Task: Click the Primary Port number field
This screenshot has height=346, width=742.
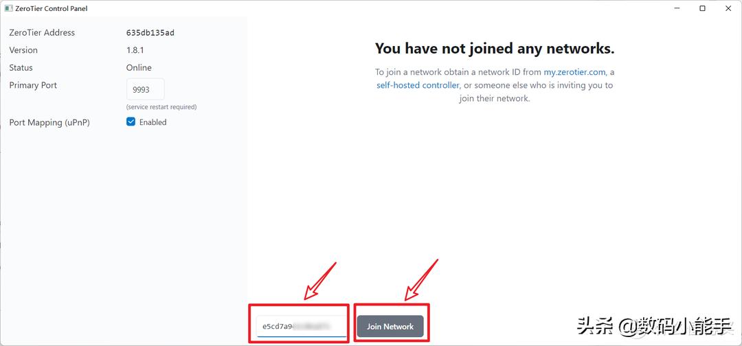Action: tap(145, 89)
